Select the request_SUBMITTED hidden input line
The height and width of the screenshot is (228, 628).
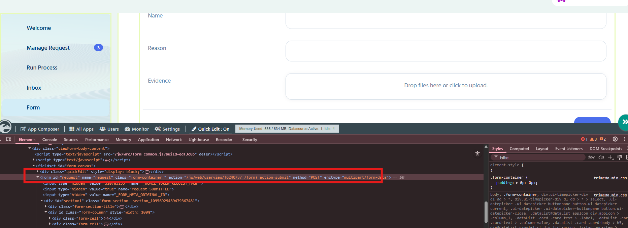tap(108, 189)
